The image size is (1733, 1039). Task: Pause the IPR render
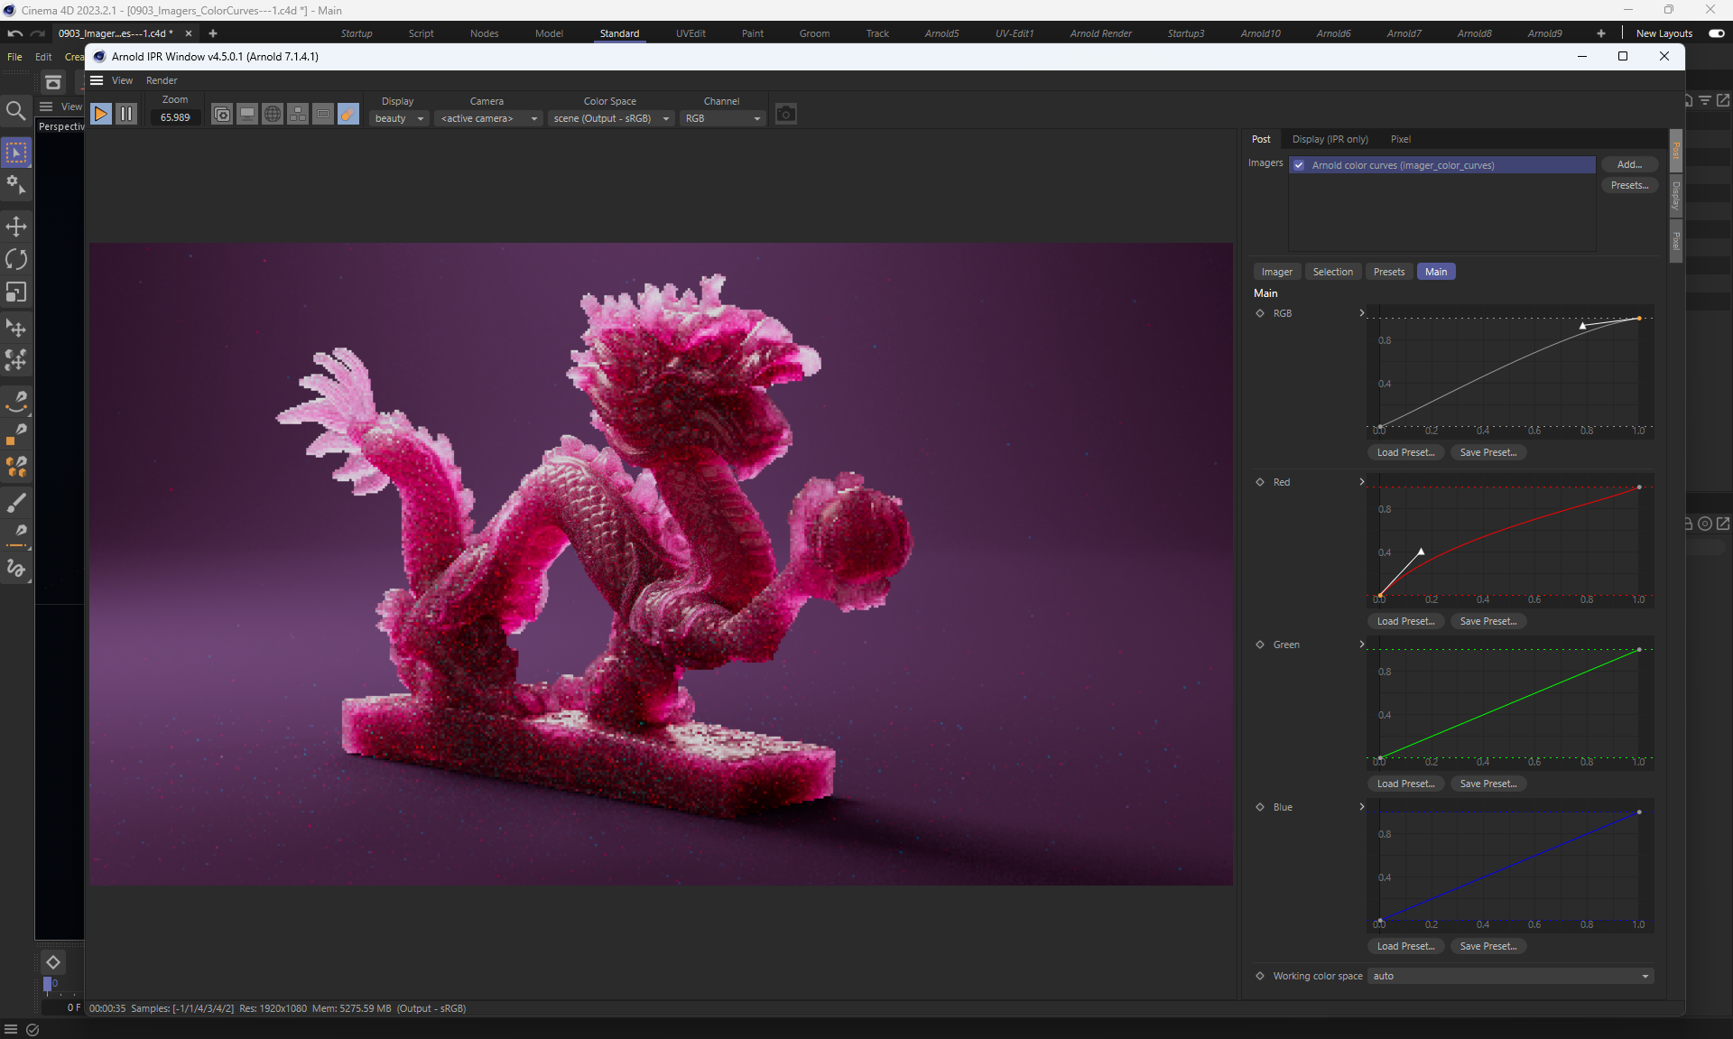tap(126, 115)
